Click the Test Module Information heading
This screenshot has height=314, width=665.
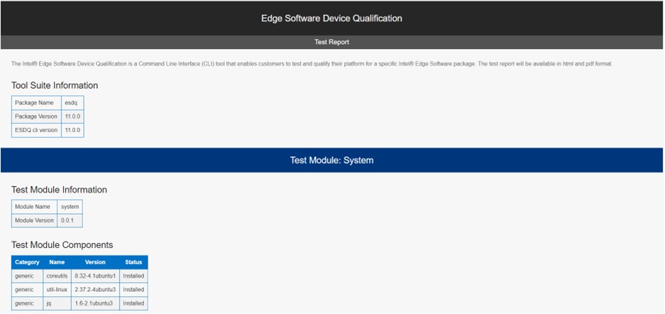coord(59,190)
